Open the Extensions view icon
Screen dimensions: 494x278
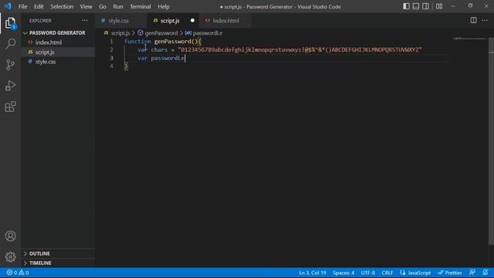(10, 107)
